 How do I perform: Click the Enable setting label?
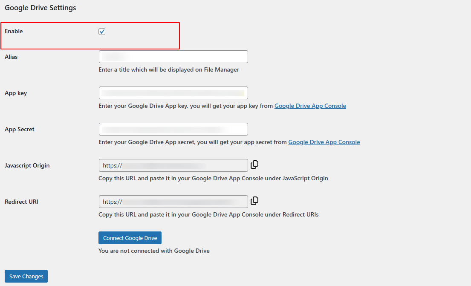(14, 31)
